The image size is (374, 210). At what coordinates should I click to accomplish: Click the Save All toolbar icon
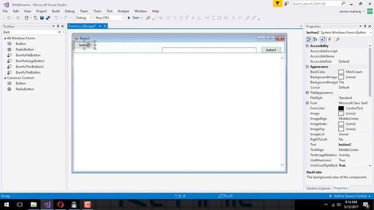pos(48,18)
